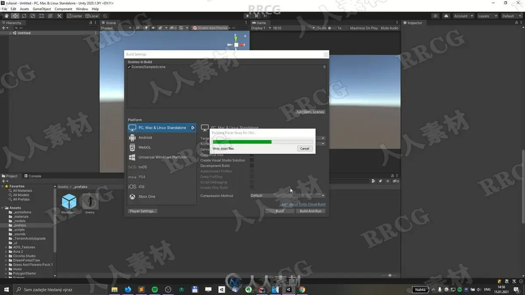Click the Play button
Screen dimensions: 525x295
click(248, 16)
